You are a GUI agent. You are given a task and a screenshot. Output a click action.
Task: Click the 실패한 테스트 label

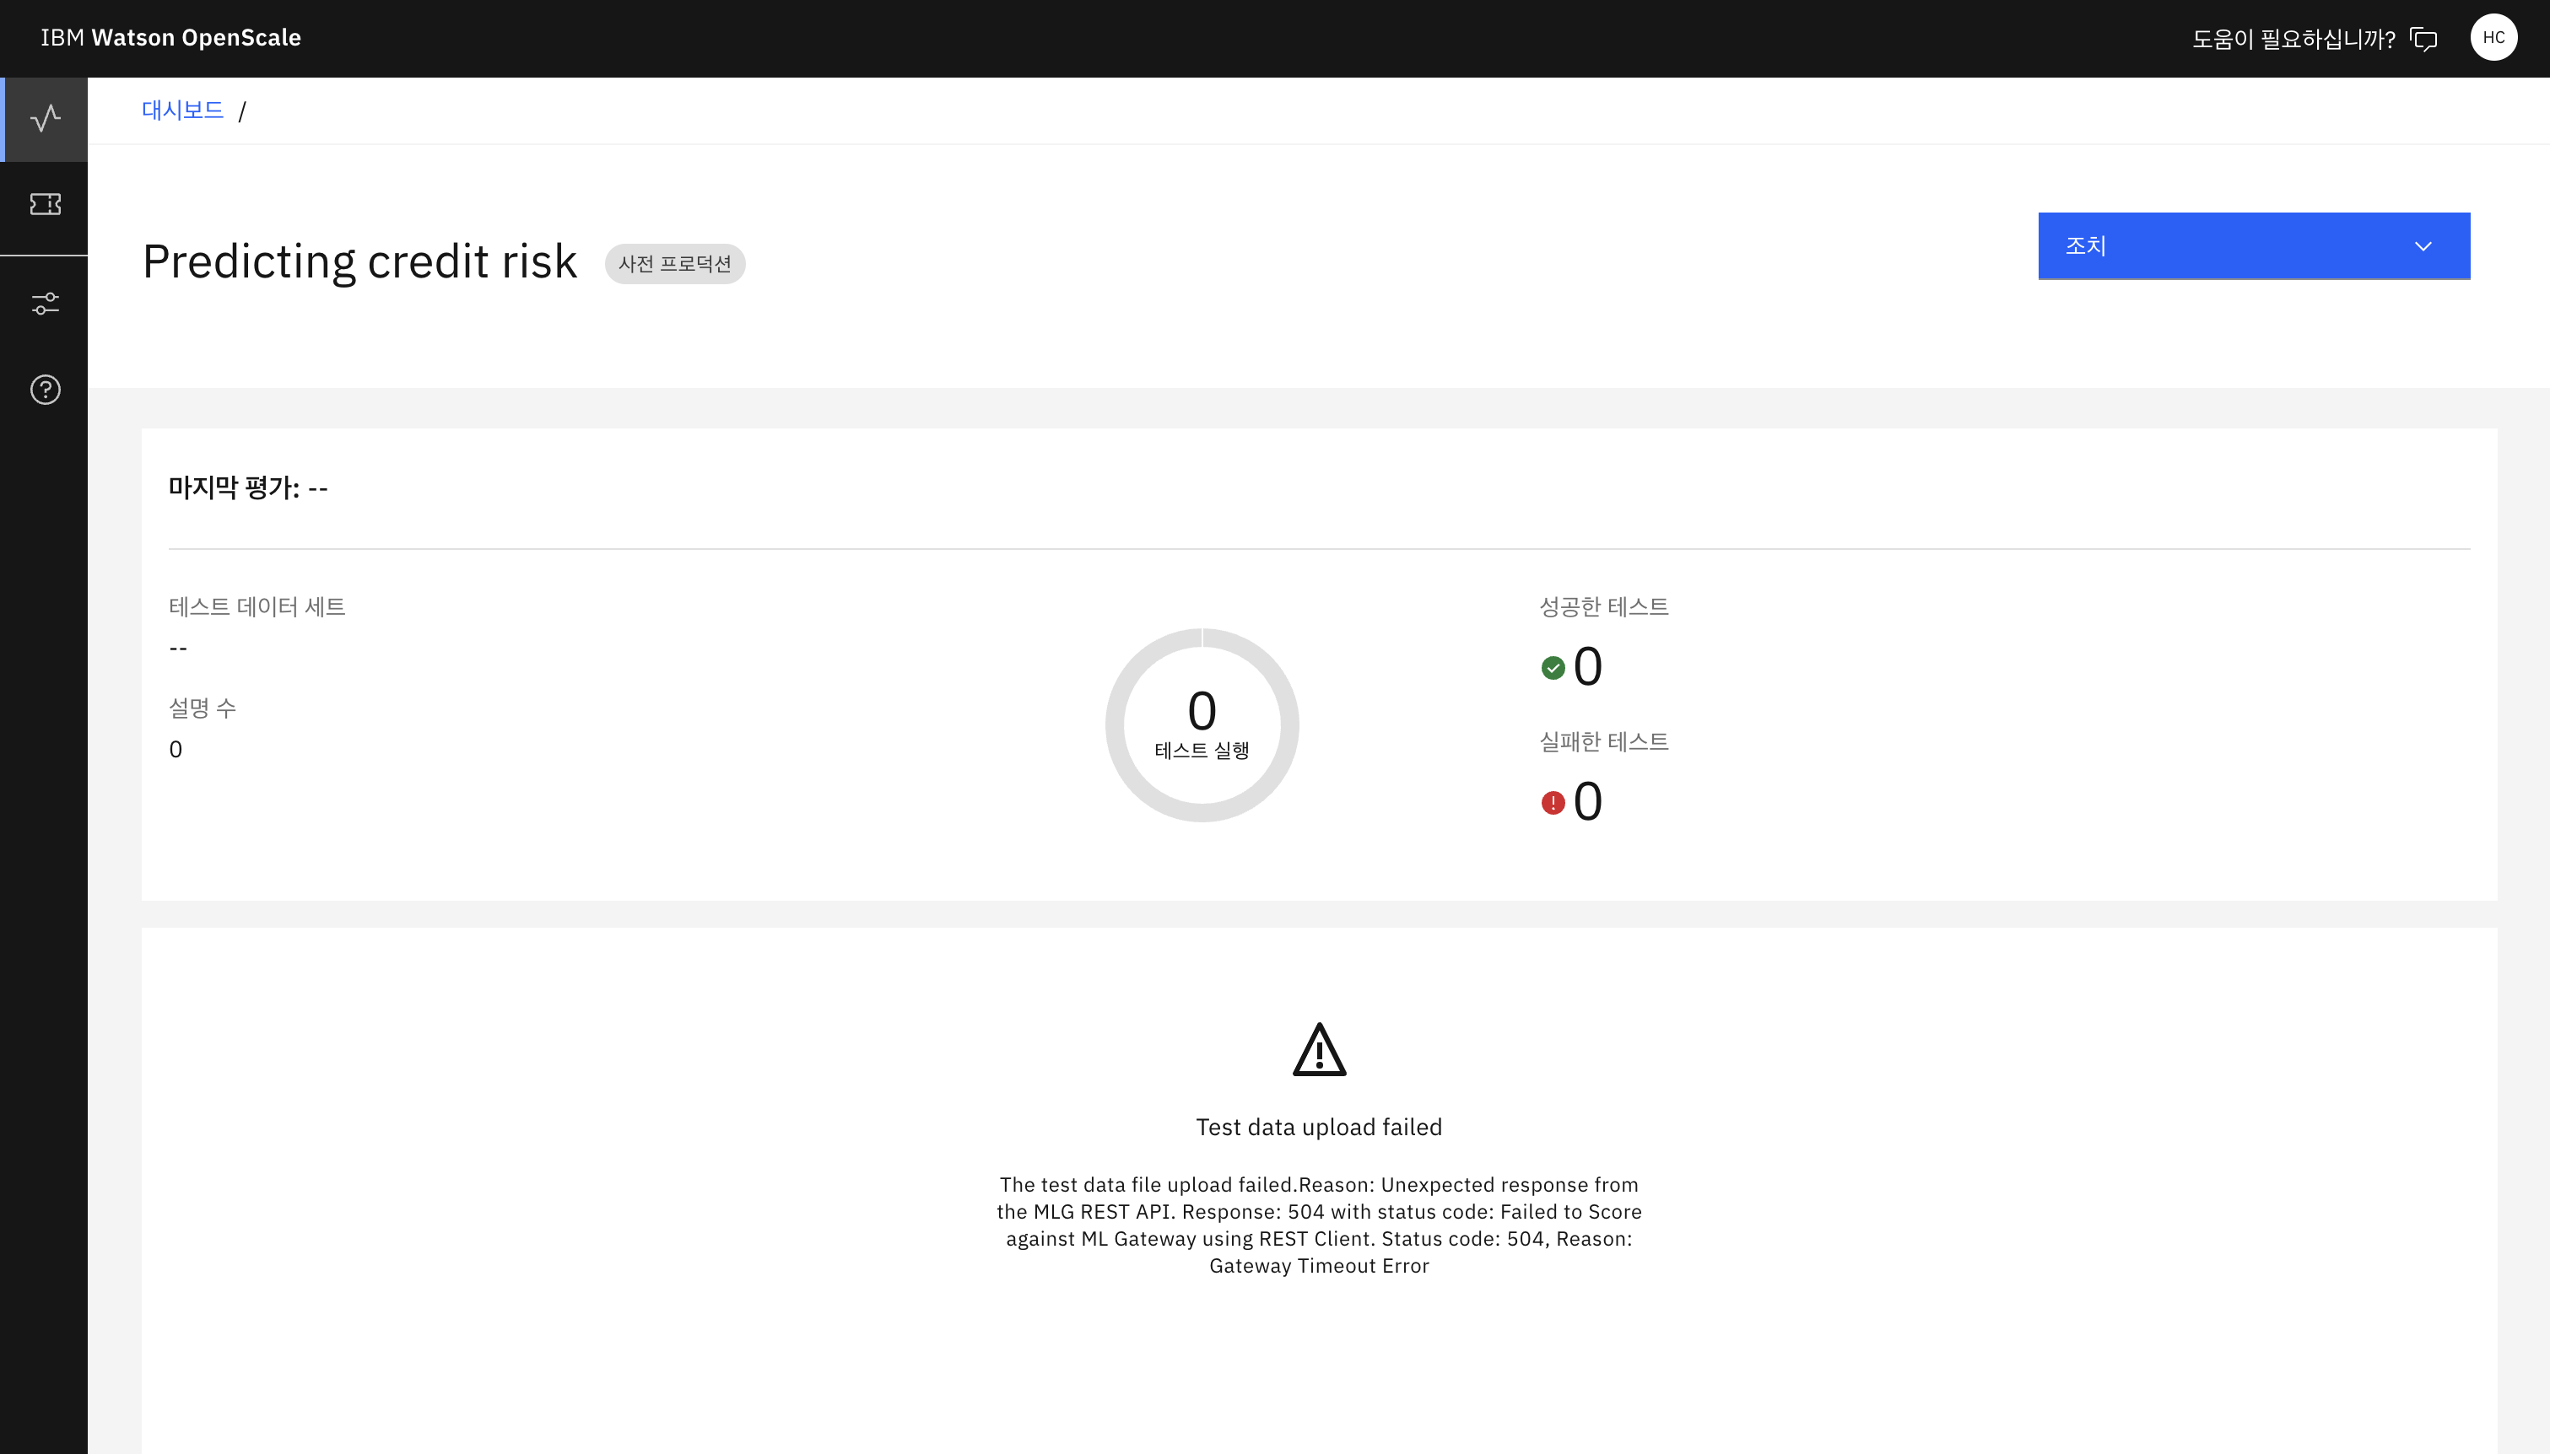tap(1603, 741)
